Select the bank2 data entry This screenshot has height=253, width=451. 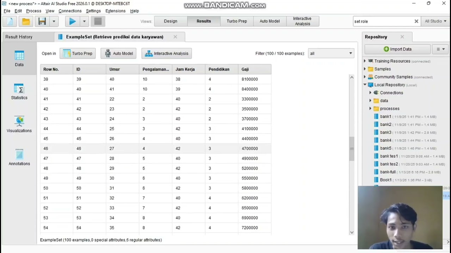[404, 124]
